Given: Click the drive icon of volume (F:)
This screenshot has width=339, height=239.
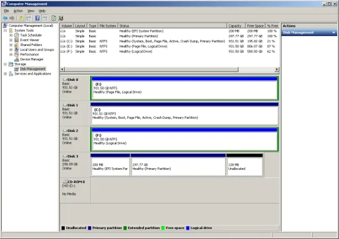Looking at the screenshot, I should [63, 52].
